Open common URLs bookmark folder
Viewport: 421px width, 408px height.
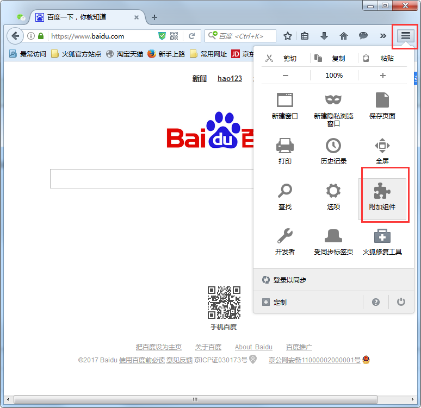click(x=208, y=54)
